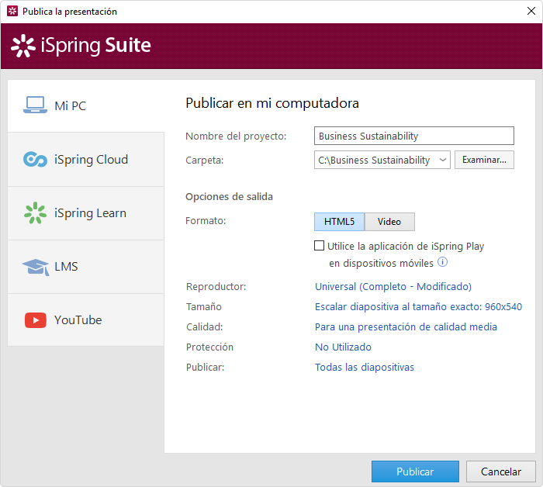Click the green iSpring Learn icon
Screen dimensions: 543x487
(x=35, y=212)
